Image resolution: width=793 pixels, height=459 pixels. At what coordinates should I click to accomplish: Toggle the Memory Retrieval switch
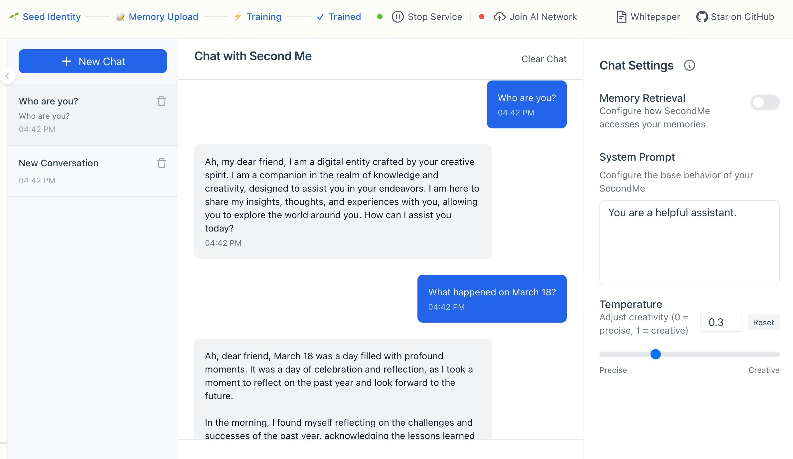pyautogui.click(x=764, y=102)
